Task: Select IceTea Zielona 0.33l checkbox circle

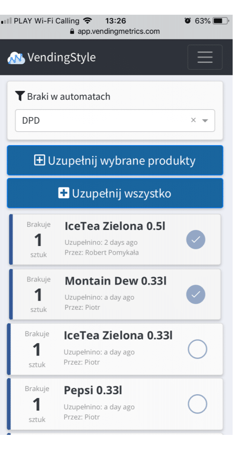Action: (198, 349)
